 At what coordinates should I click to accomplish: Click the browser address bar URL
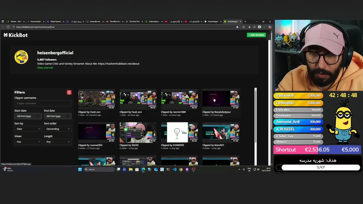35,27
